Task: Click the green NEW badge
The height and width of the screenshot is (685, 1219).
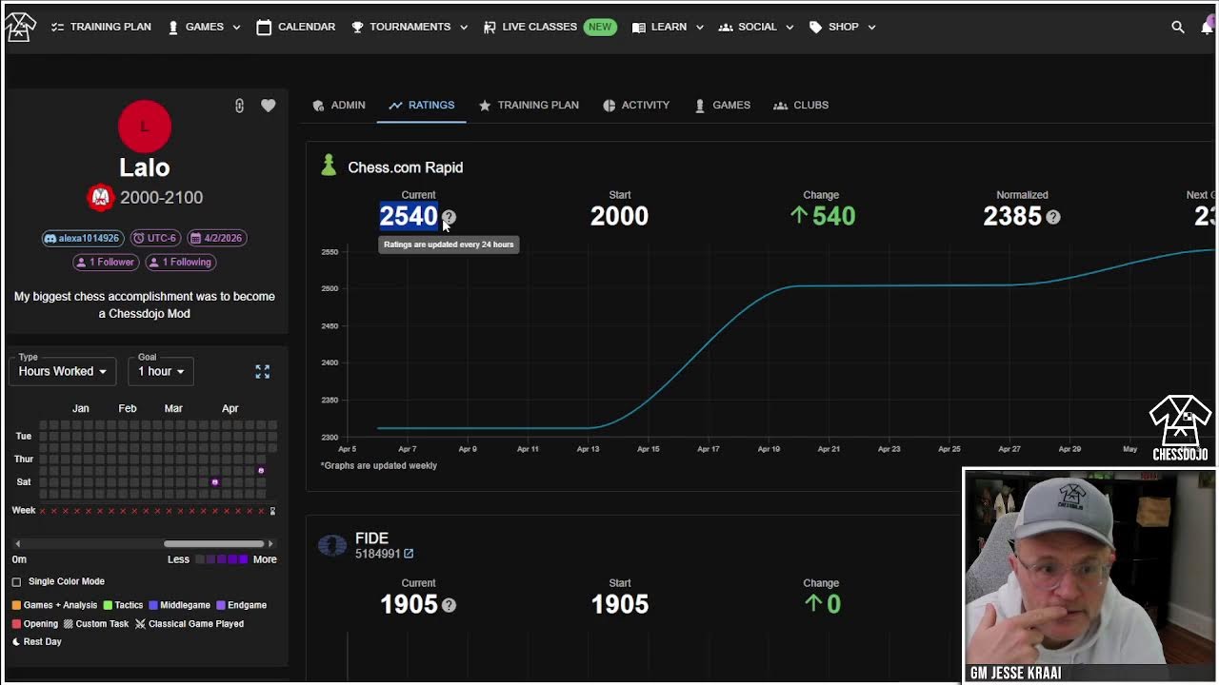Action: click(x=600, y=27)
